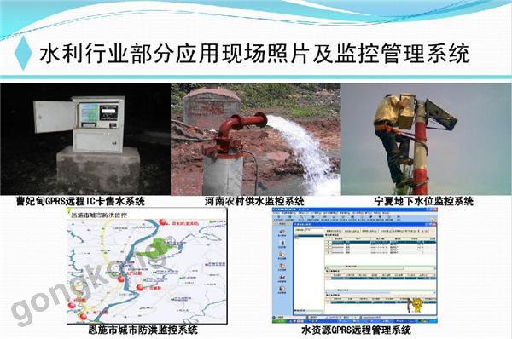Viewport: 512px width, 339px height.
Task: Click the last sidebar icon in GPRS software
Action: point(282,290)
